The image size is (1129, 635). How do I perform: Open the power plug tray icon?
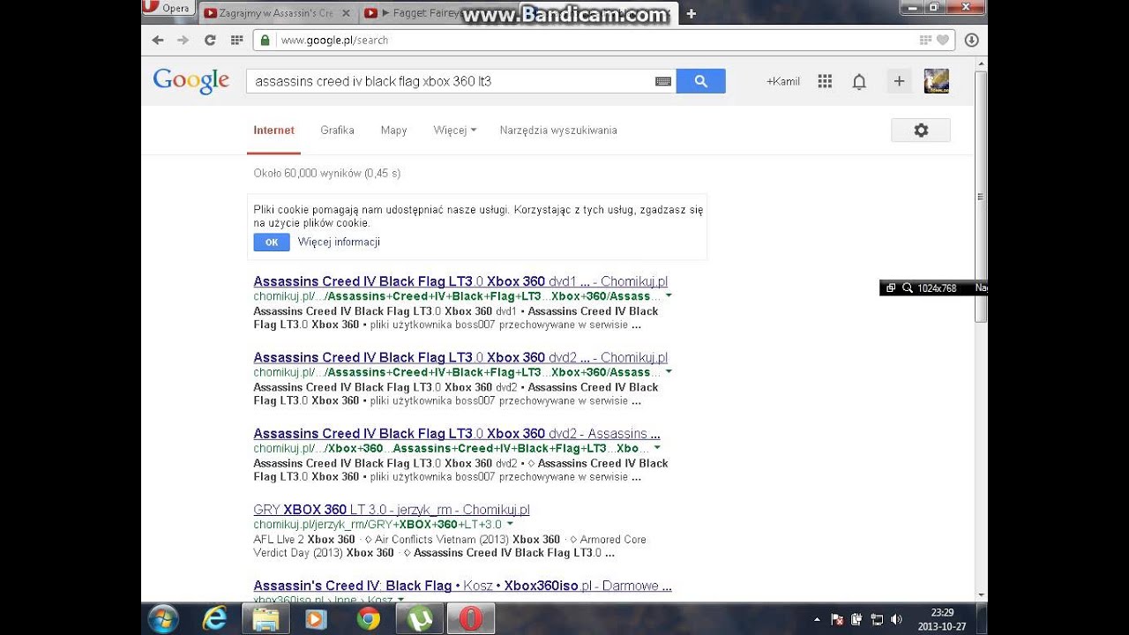856,620
